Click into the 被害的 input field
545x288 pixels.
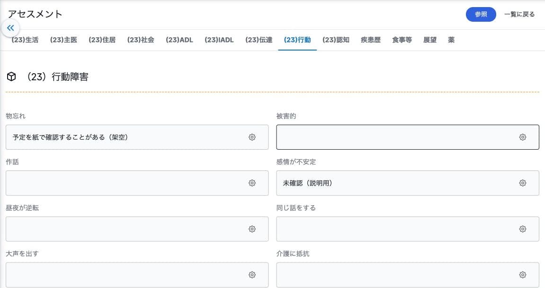(408, 137)
